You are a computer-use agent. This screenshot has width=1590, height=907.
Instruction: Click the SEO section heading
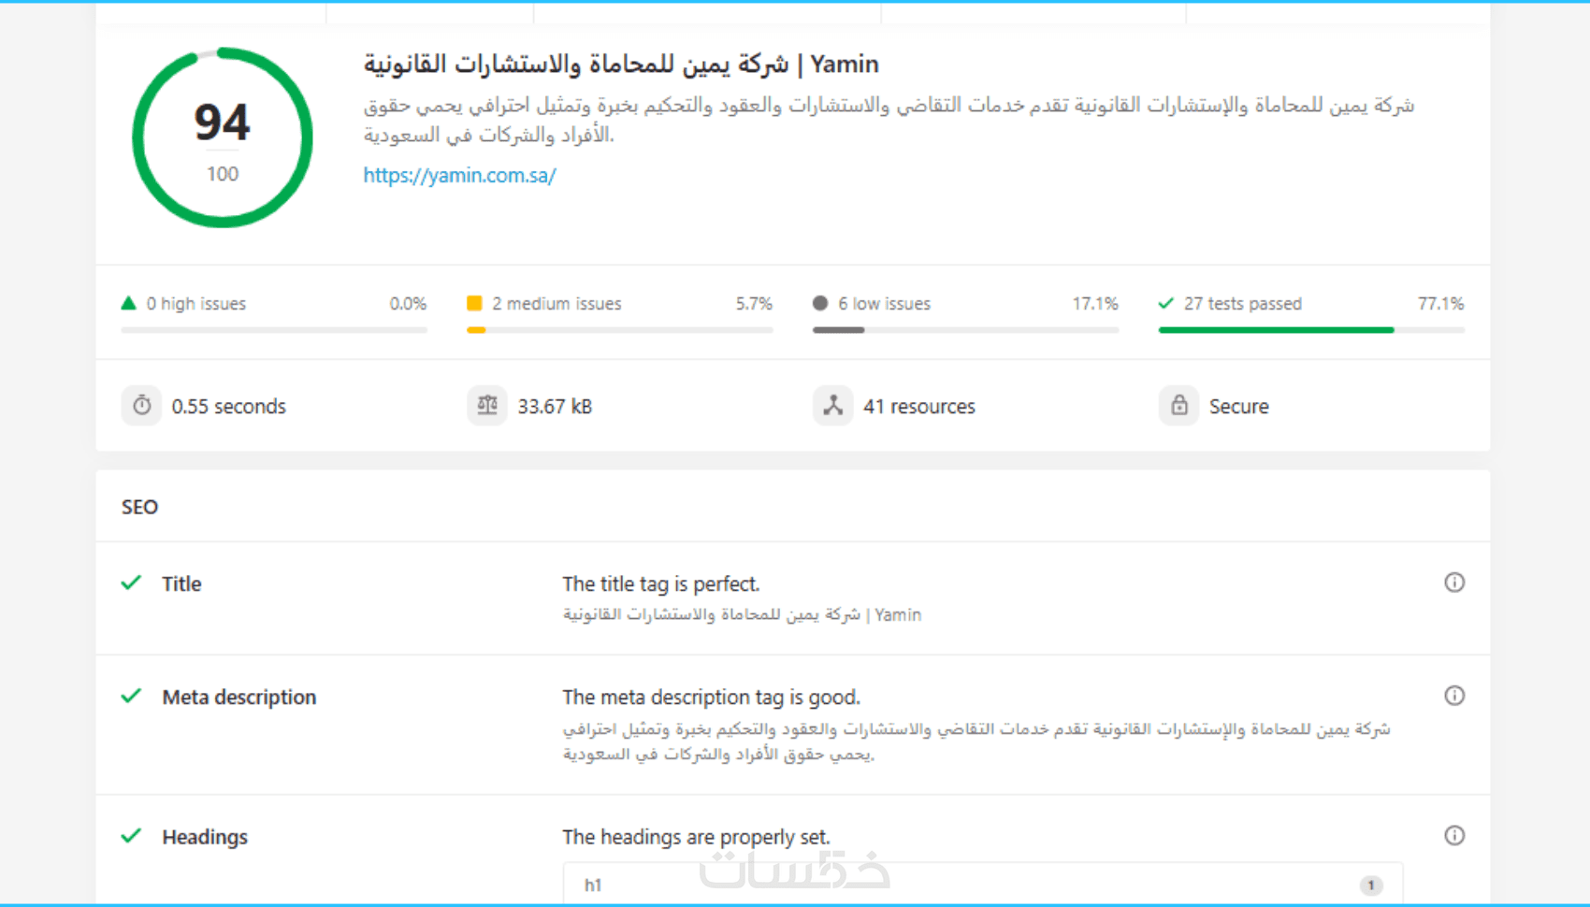click(139, 507)
